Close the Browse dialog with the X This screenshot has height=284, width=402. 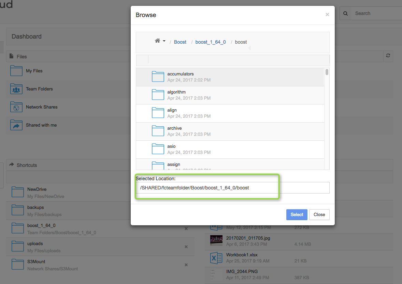tap(327, 15)
